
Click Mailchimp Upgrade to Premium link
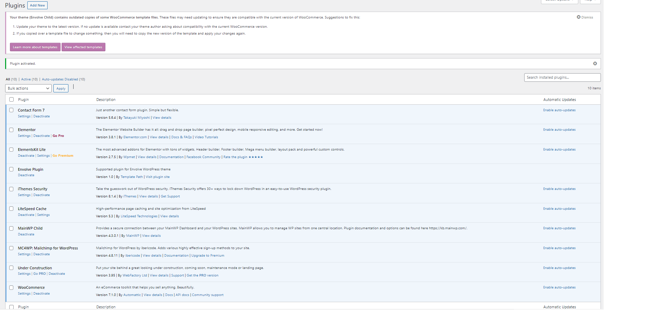tap(208, 256)
